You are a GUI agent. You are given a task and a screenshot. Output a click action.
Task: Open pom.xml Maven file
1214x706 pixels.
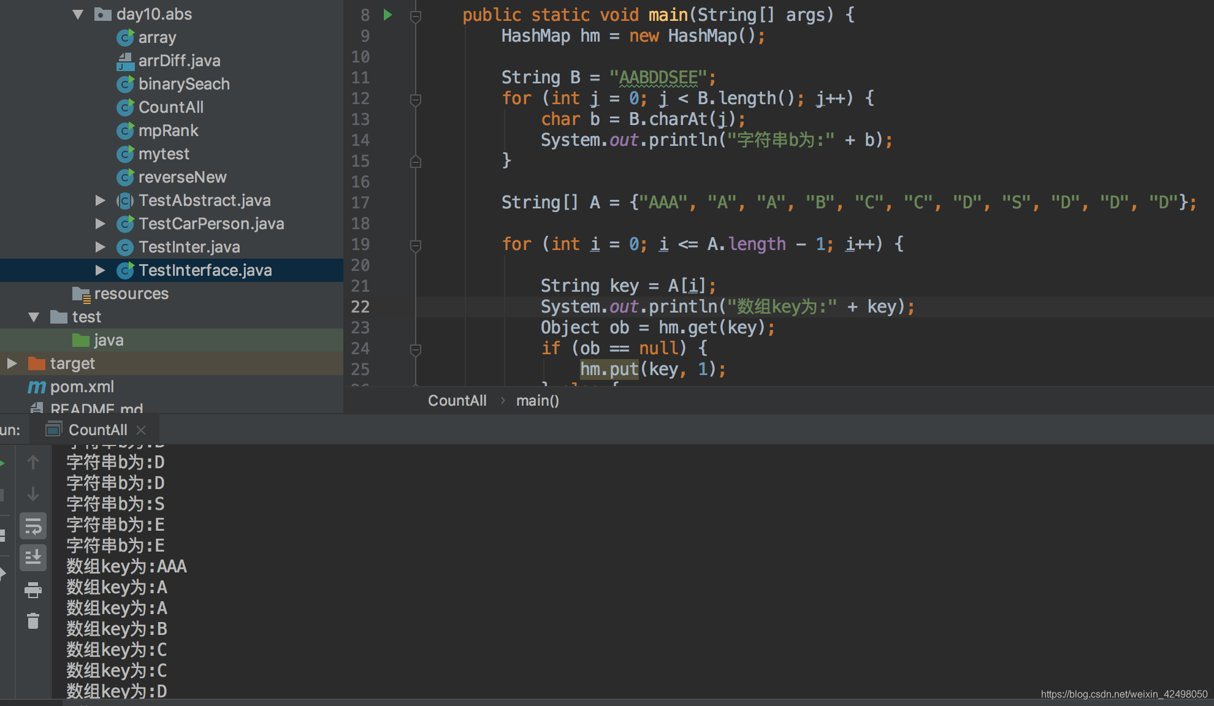pyautogui.click(x=82, y=387)
